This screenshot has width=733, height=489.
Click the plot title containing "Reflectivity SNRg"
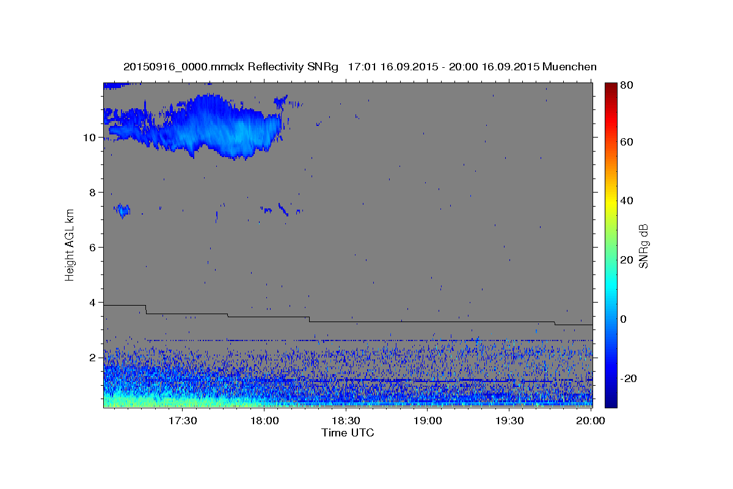pos(360,67)
